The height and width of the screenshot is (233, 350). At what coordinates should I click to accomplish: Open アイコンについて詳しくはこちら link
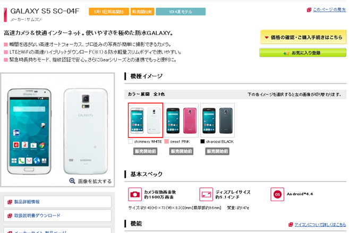coord(320,225)
